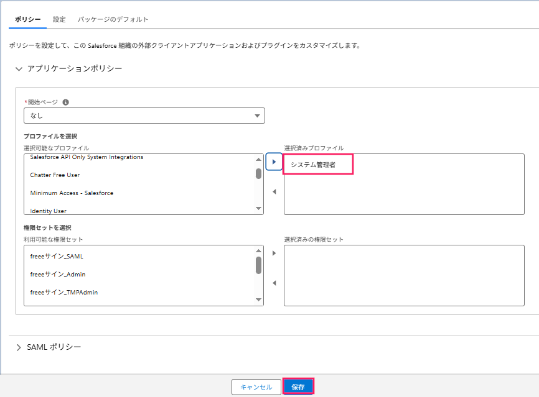Select freeeサイン_SAML permission set

(x=57, y=257)
